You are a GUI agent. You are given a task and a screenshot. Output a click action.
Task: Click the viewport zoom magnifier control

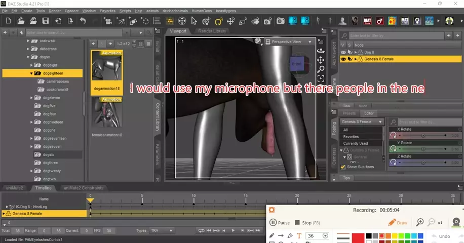coord(321,69)
